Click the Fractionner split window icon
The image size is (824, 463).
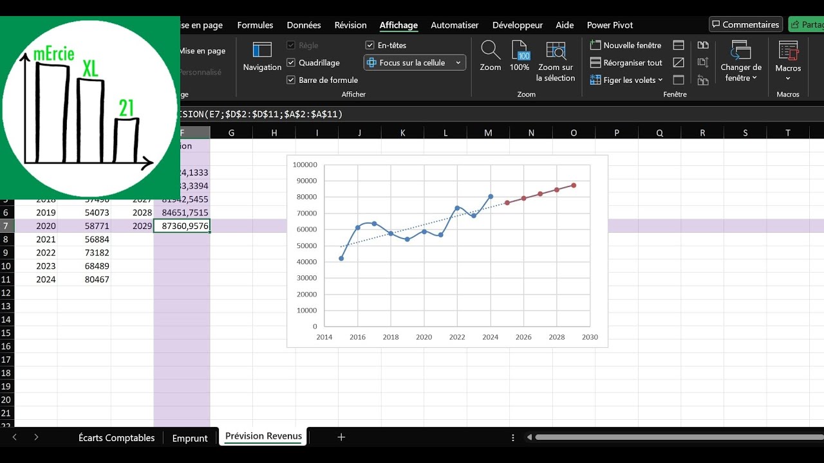click(x=679, y=45)
